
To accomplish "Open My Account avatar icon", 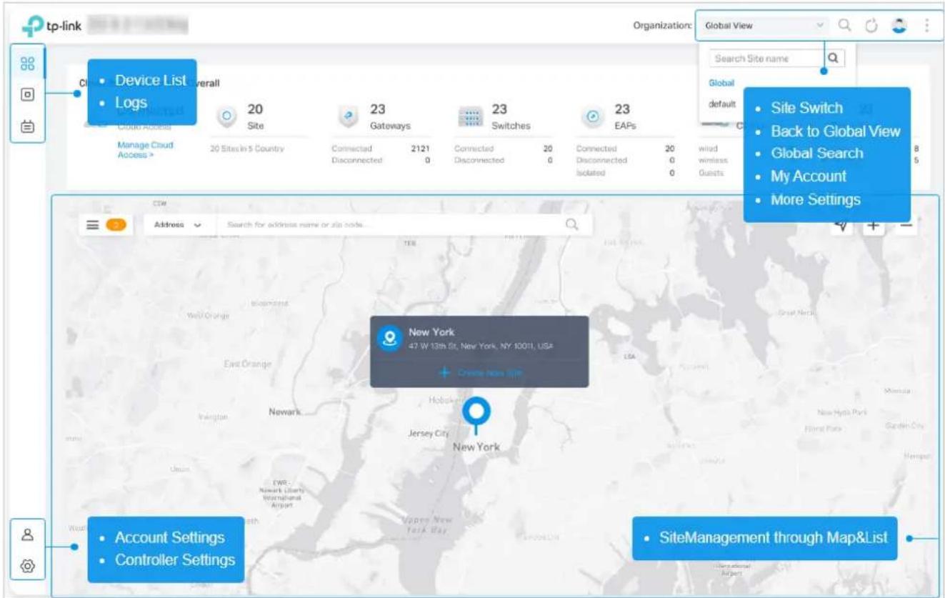I will (899, 25).
